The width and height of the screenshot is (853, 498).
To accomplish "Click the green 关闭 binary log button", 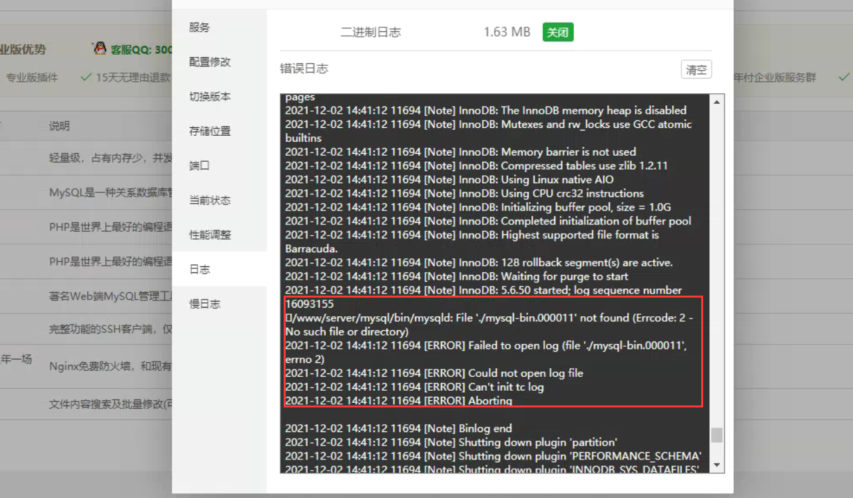I will (x=558, y=32).
